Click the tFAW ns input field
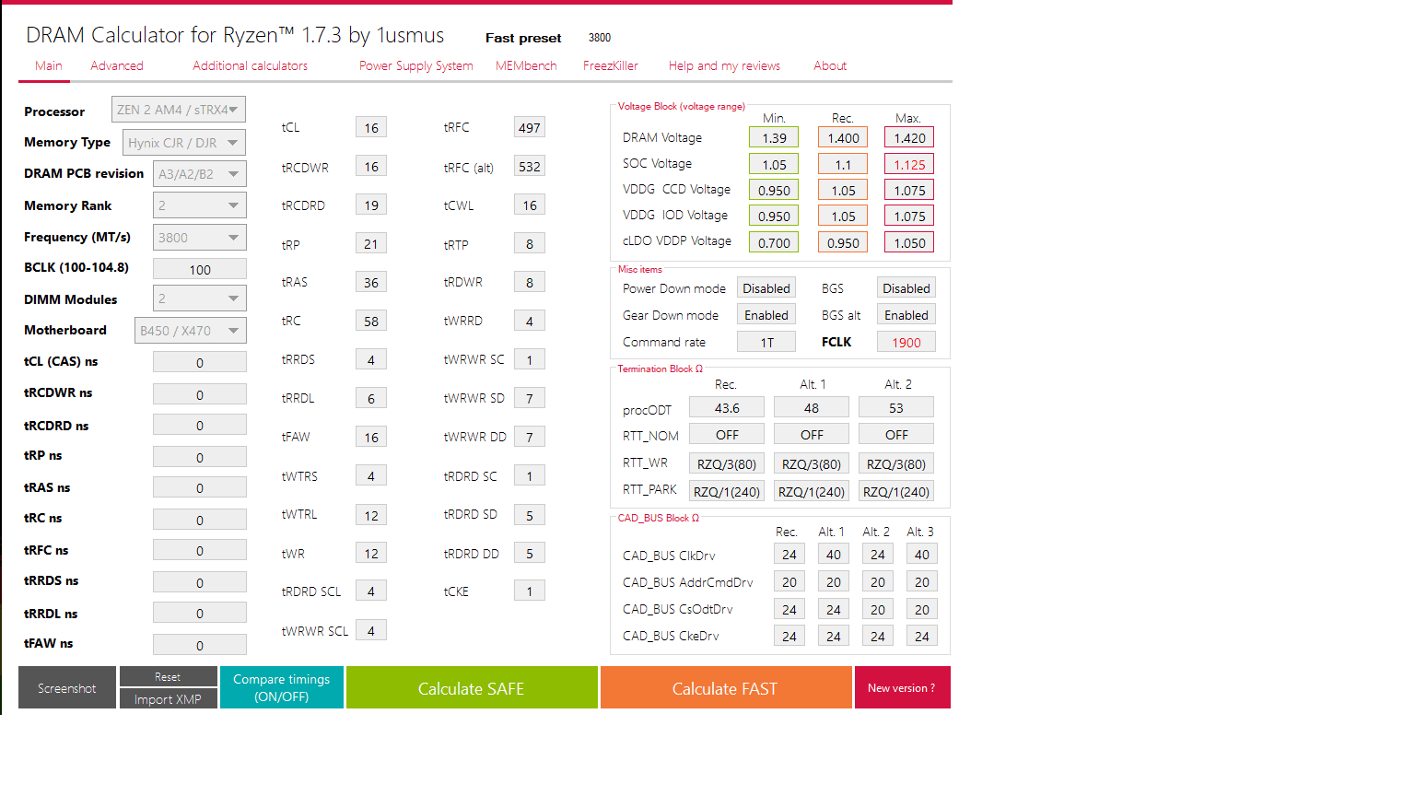The height and width of the screenshot is (796, 1415). [x=200, y=645]
